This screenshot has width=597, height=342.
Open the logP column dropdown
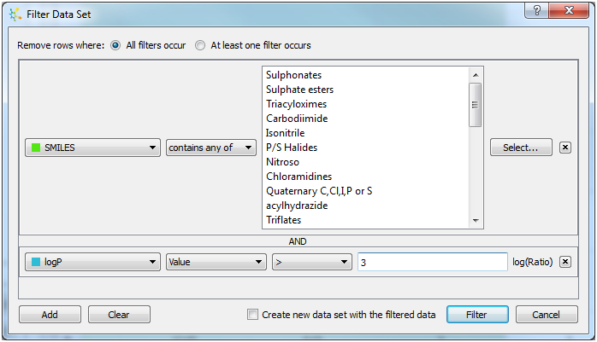click(x=92, y=262)
